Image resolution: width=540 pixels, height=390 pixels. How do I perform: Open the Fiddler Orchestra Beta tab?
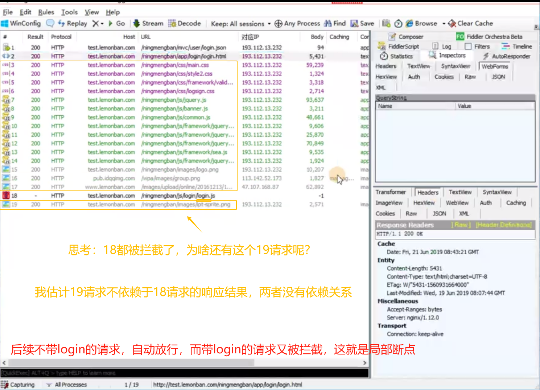point(489,37)
